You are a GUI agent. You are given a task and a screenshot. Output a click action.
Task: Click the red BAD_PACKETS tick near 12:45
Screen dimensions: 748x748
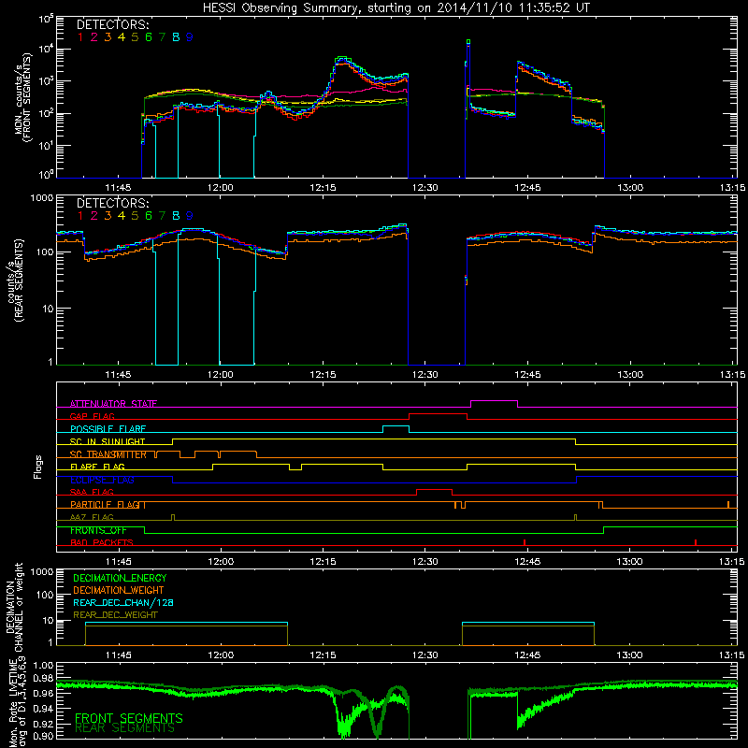click(525, 542)
